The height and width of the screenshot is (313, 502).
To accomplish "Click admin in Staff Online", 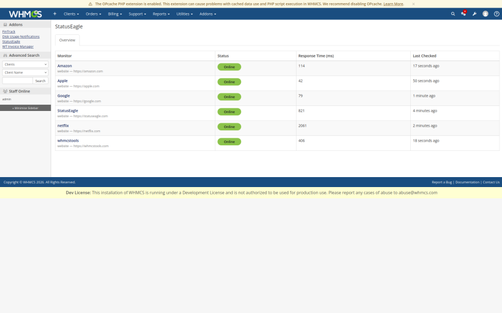I will 7,99.
